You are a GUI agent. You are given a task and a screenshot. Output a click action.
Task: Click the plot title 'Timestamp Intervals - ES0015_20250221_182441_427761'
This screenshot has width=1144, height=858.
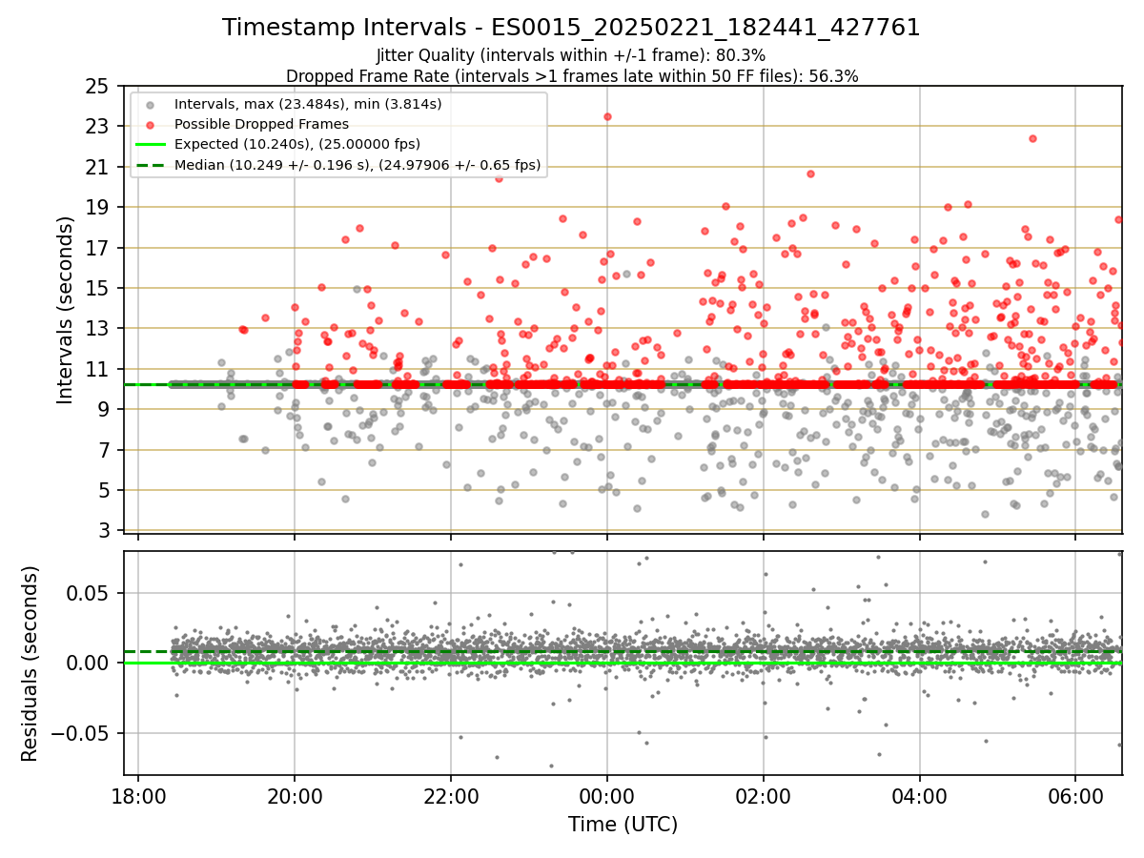571,28
